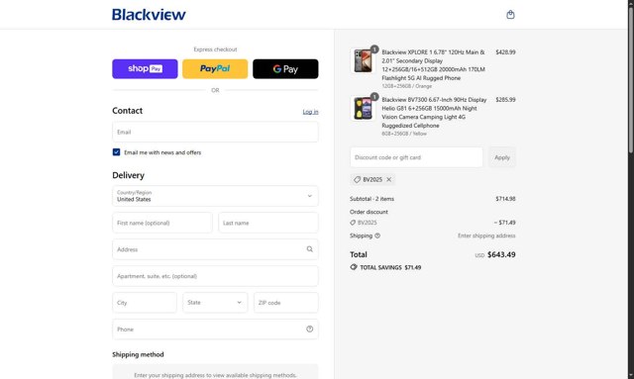The width and height of the screenshot is (634, 379).
Task: Select the $643.49 total amount text
Action: 501,254
